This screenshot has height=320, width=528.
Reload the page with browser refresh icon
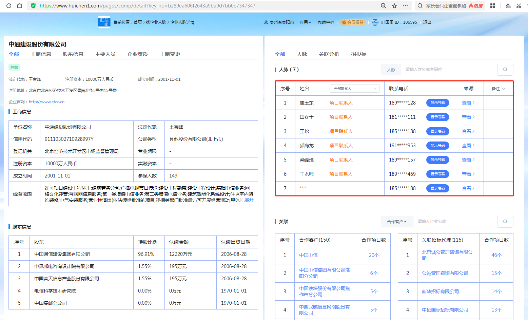9,6
